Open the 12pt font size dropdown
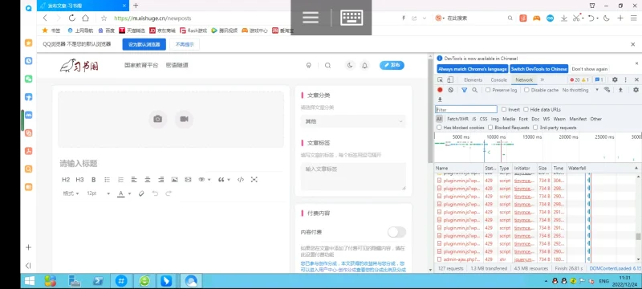 (x=98, y=193)
